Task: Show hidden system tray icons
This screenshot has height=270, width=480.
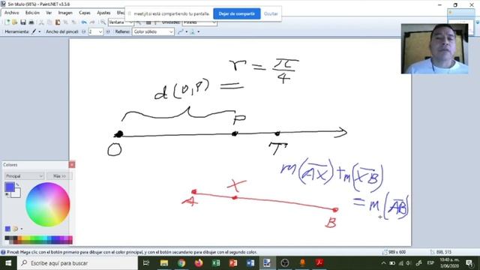Action: pyautogui.click(x=383, y=263)
